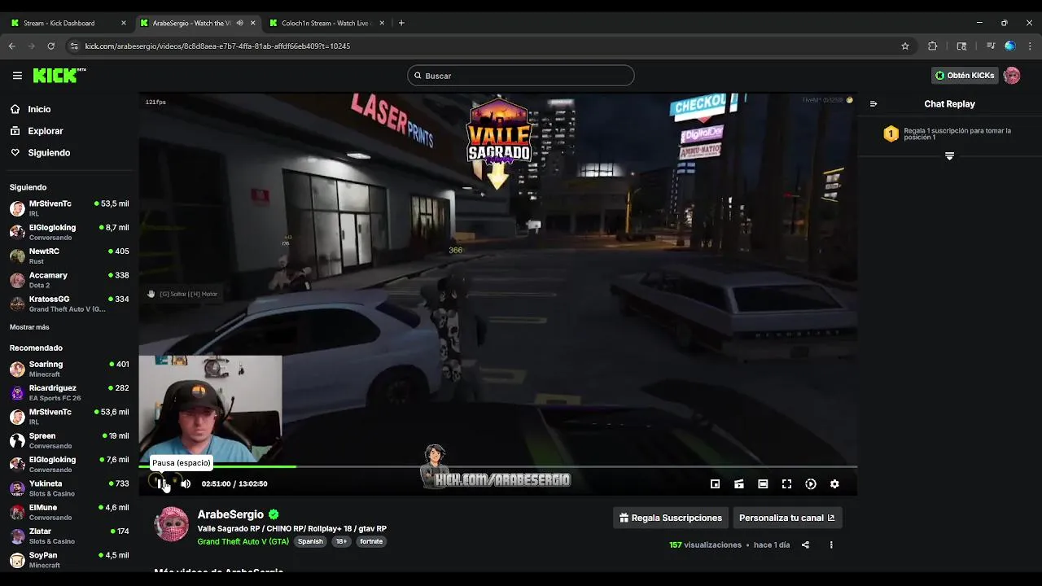Viewport: 1042px width, 586px height.
Task: Open the ArabeSergio channel name link
Action: (x=230, y=514)
